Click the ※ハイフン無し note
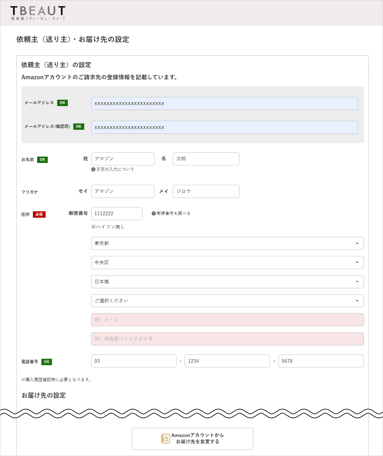 (108, 227)
